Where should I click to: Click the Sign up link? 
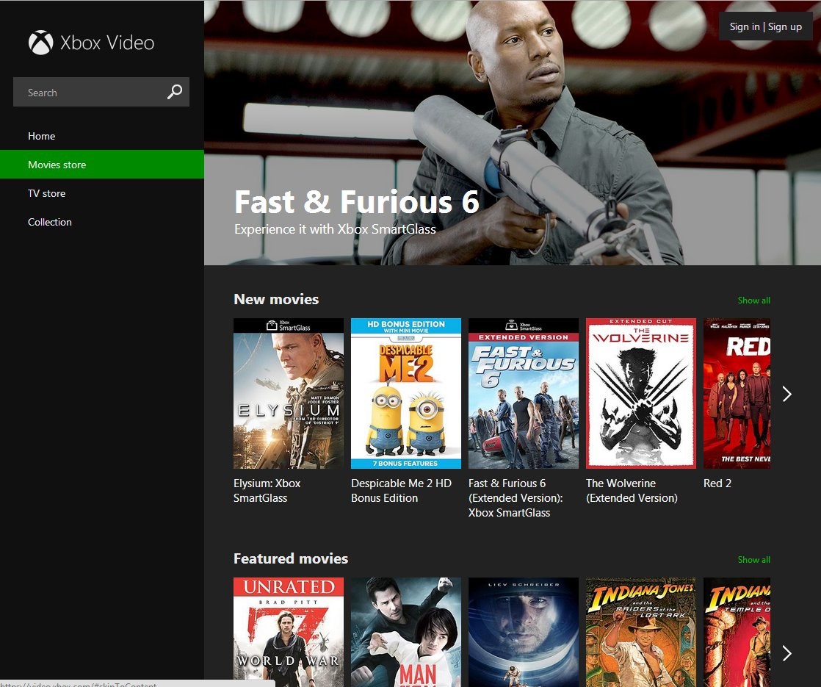(785, 26)
